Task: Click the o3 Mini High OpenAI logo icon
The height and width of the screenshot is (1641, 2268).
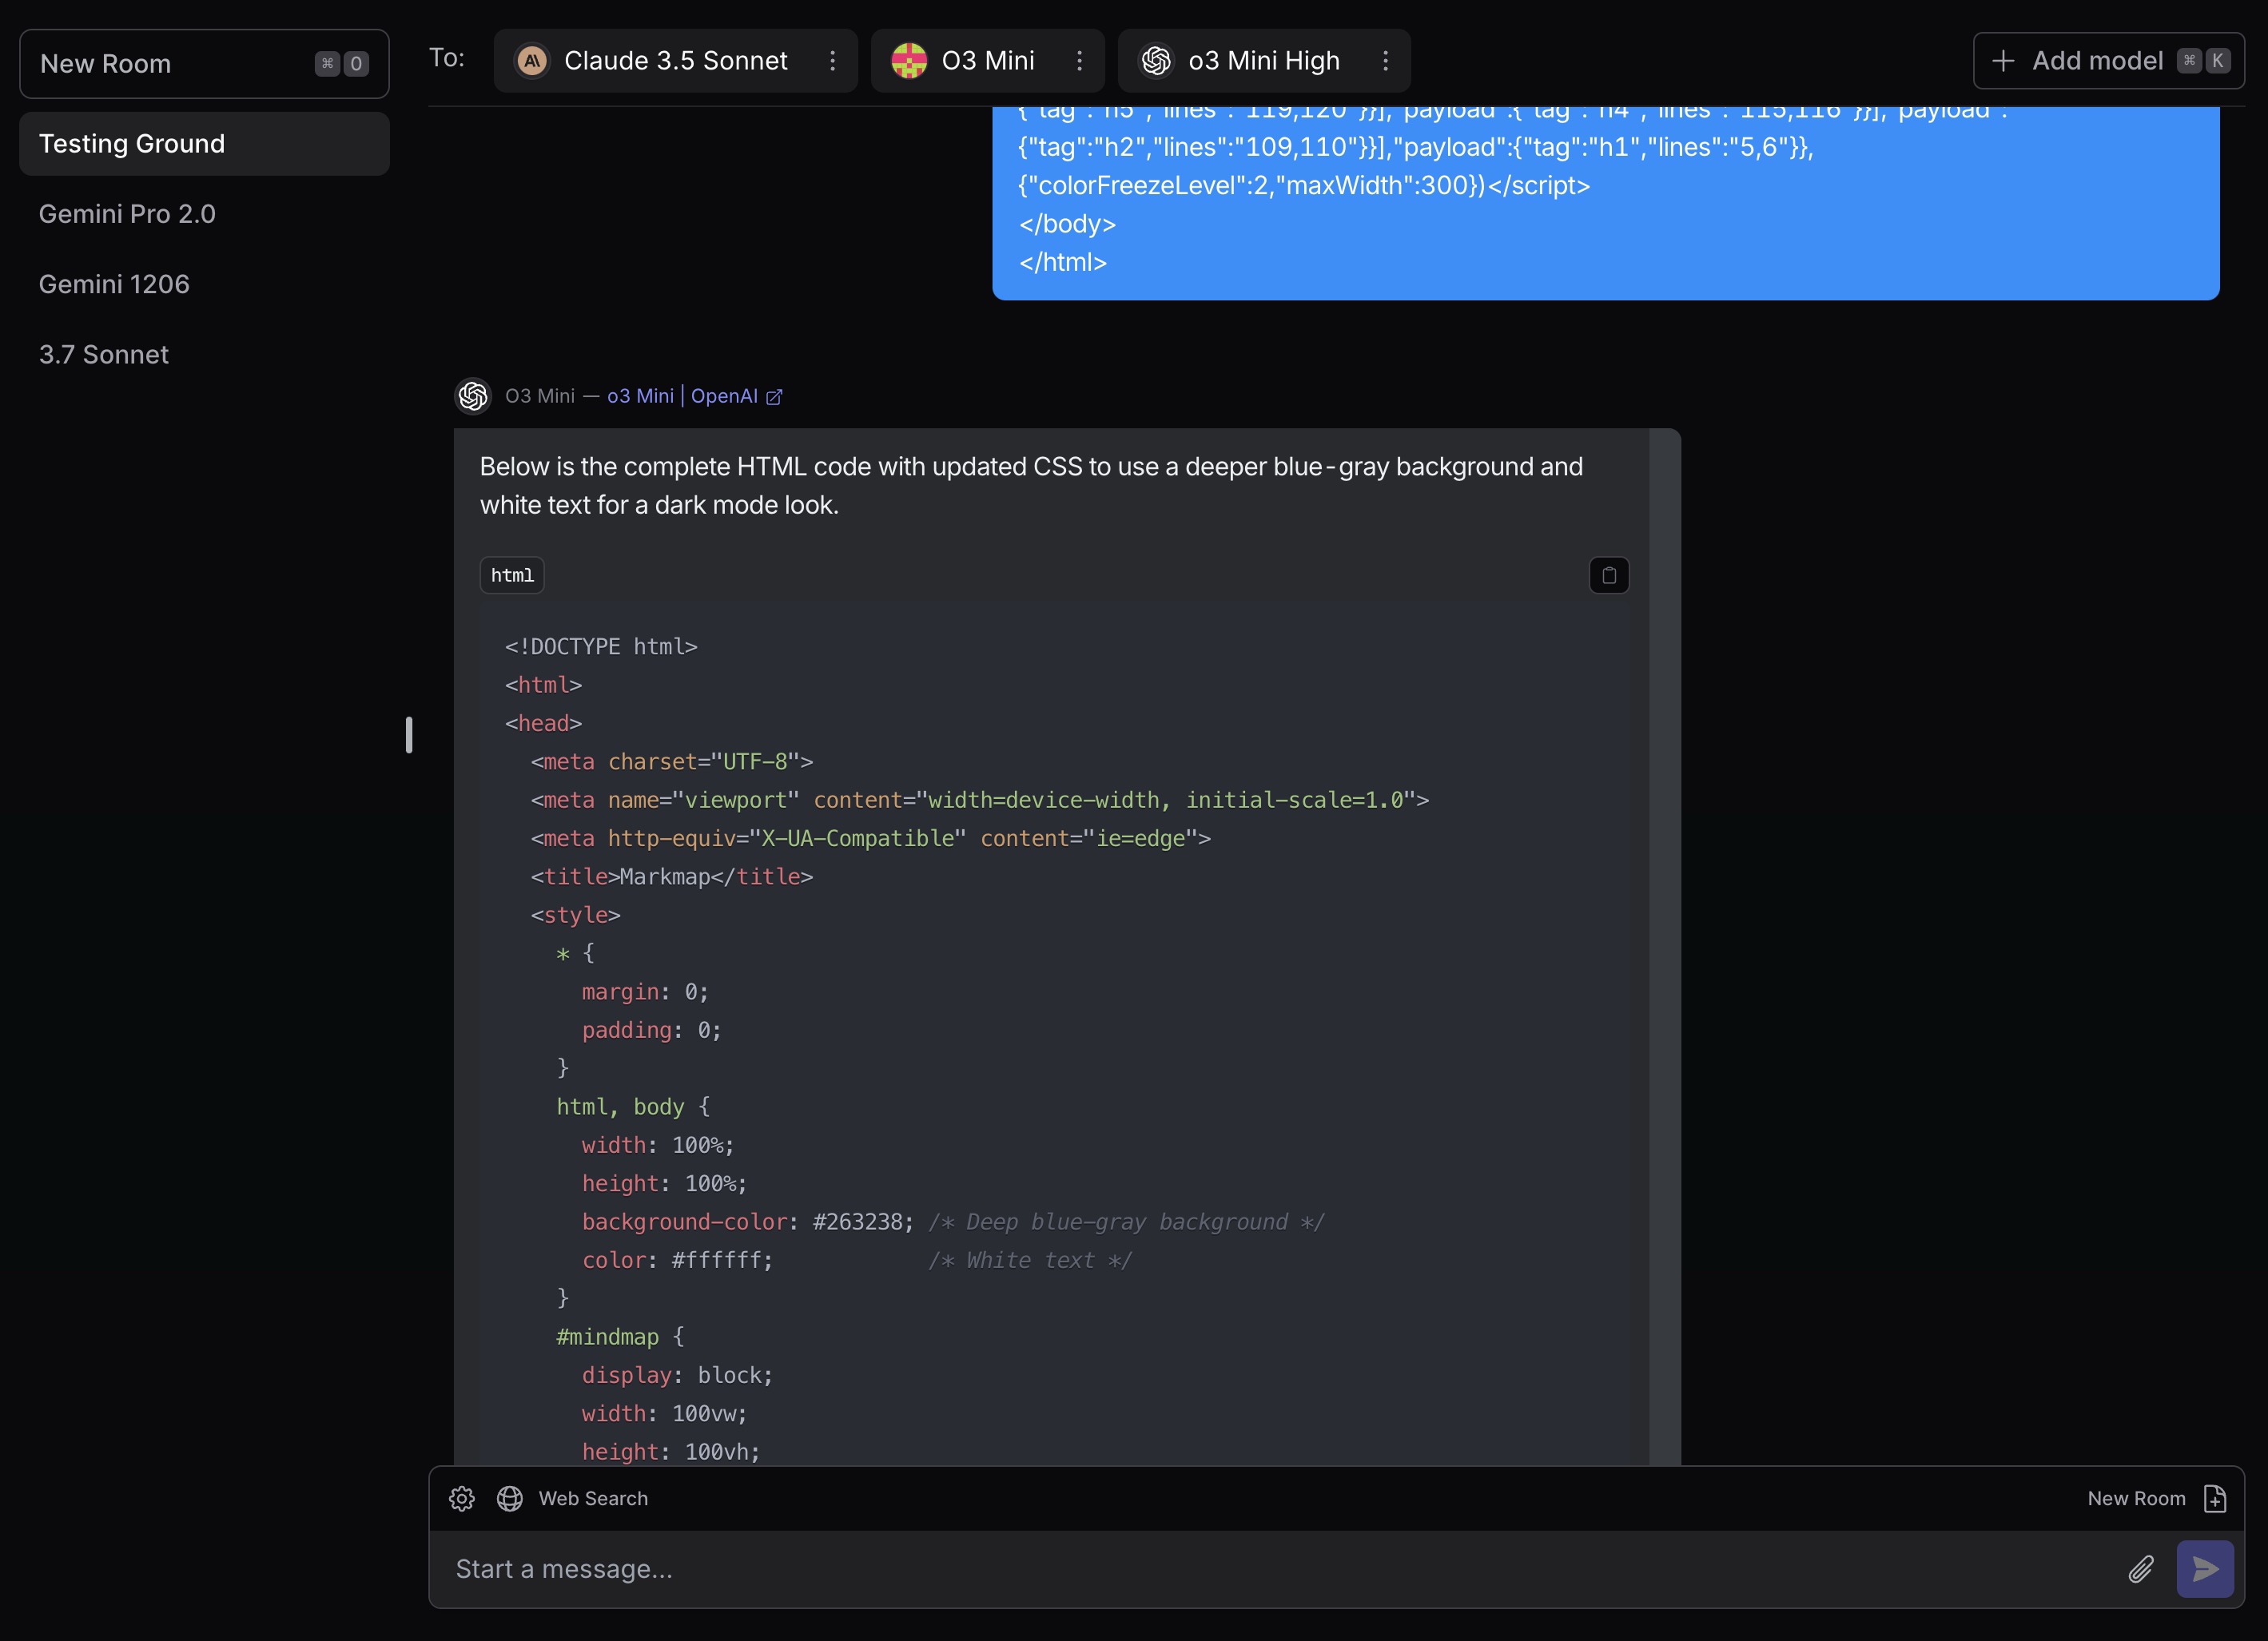Action: pos(1156,61)
